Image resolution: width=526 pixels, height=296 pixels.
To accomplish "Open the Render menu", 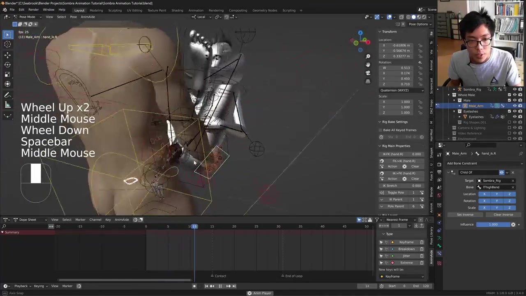I will [x=34, y=9].
